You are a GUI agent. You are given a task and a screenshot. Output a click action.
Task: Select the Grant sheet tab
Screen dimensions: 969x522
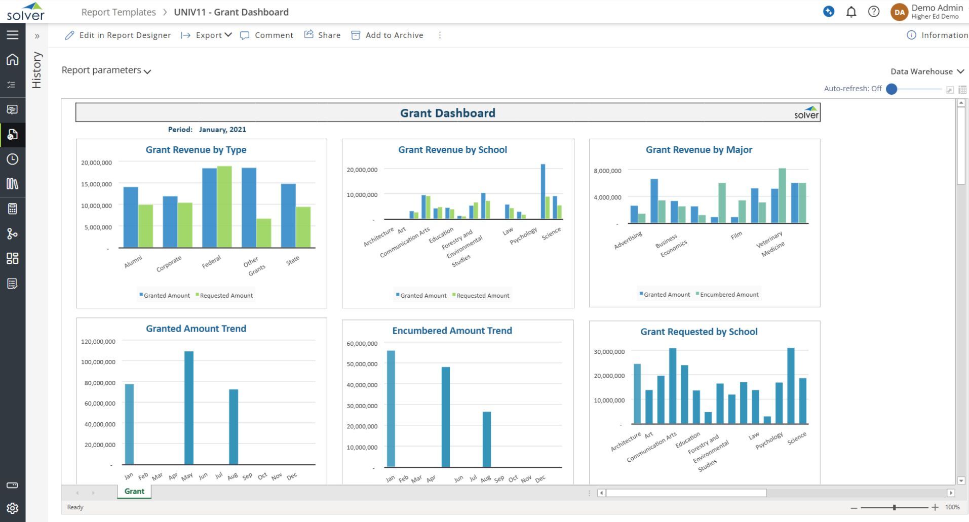tap(134, 491)
